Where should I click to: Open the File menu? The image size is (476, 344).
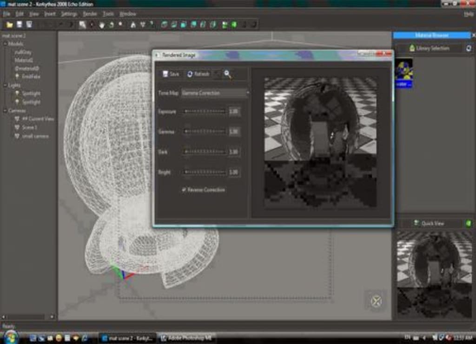(x=7, y=14)
